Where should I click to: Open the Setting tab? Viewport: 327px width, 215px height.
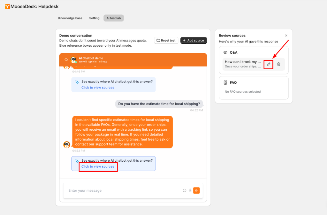(94, 18)
